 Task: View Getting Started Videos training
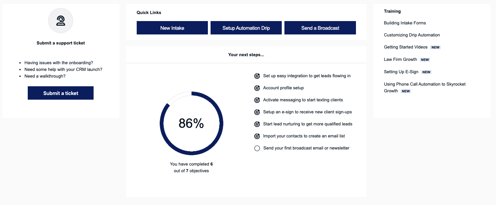click(406, 47)
